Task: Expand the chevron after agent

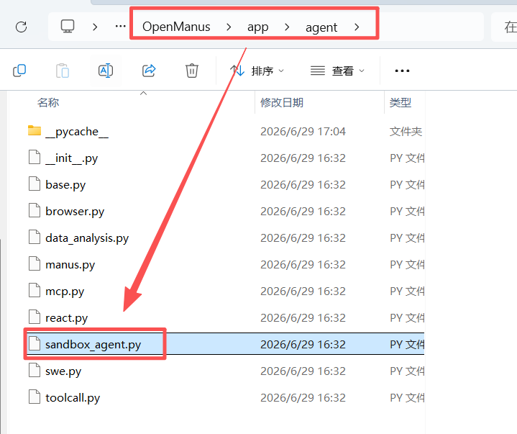Action: click(x=357, y=27)
